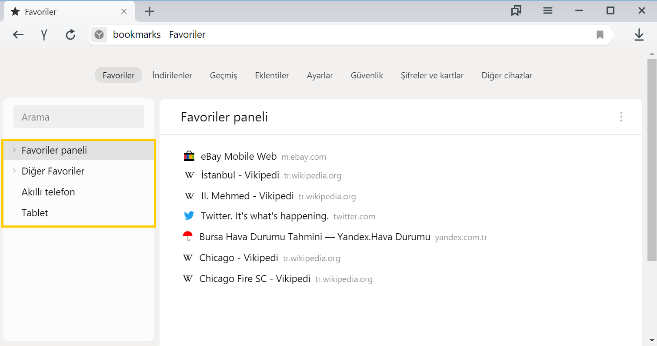657x346 pixels.
Task: Open Twitter. It's what's happening. bookmark
Action: (x=265, y=216)
